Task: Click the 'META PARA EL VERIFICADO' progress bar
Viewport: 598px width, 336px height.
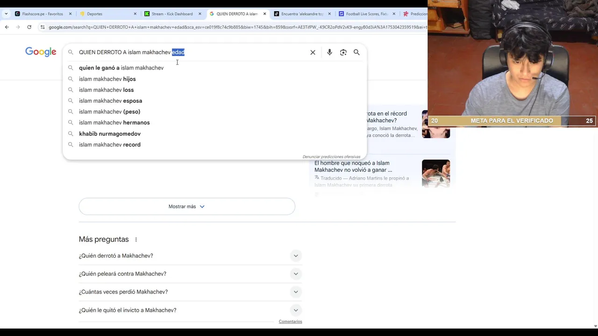Action: click(512, 121)
